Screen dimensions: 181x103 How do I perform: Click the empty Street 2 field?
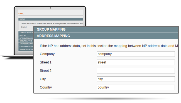click(136, 71)
